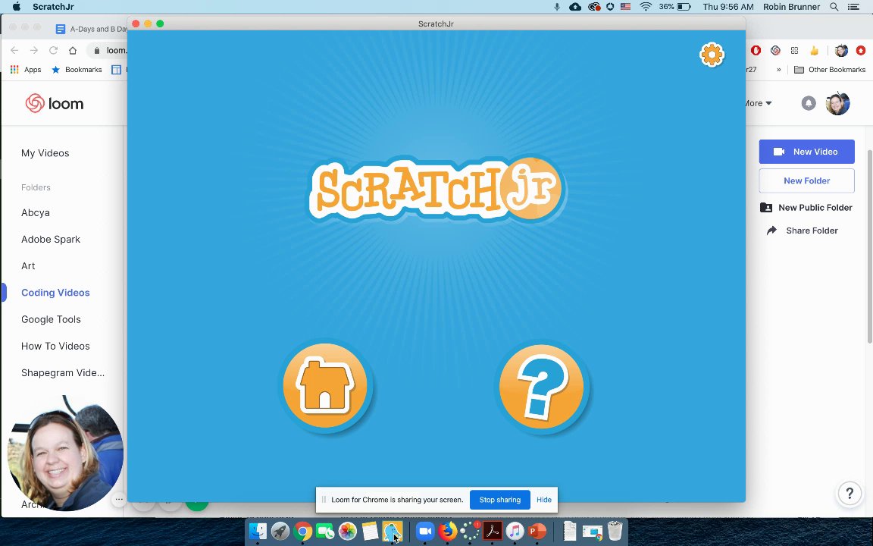The height and width of the screenshot is (546, 873).
Task: Open the Loom account avatar
Action: 837,104
